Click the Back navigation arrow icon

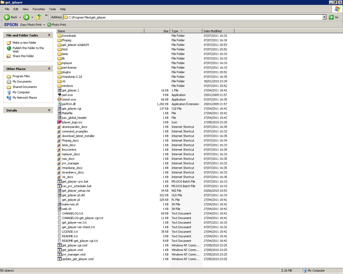7,17
